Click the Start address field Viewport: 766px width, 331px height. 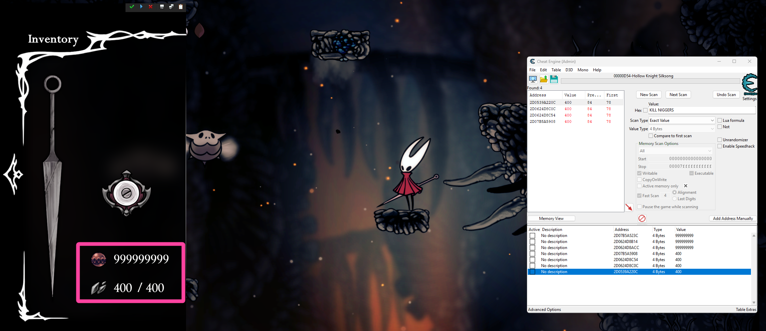tap(681, 159)
